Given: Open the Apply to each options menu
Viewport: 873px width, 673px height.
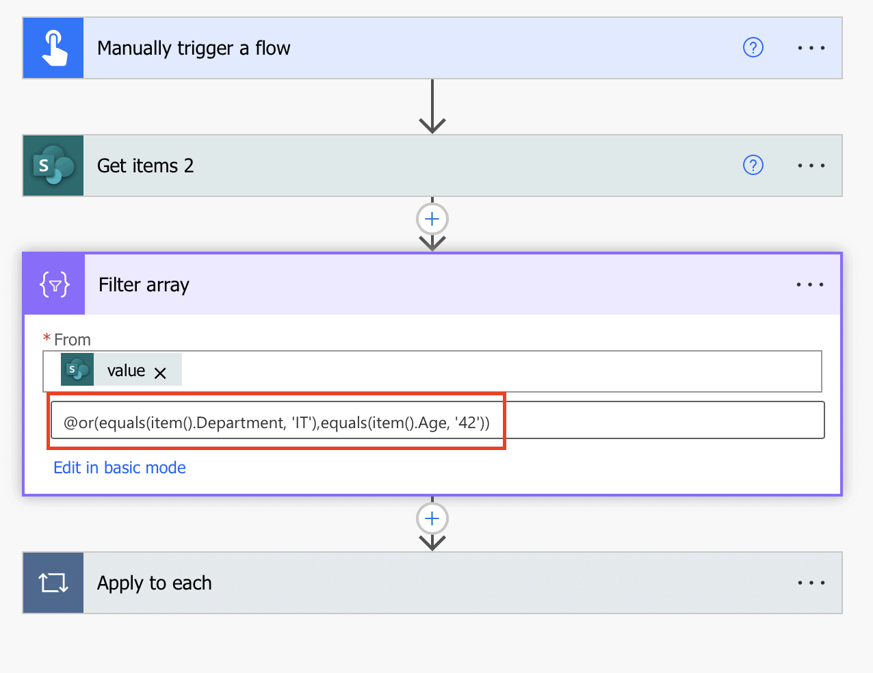Looking at the screenshot, I should [810, 583].
